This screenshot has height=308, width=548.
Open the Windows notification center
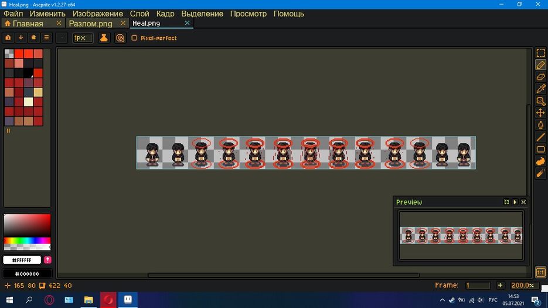pyautogui.click(x=536, y=300)
